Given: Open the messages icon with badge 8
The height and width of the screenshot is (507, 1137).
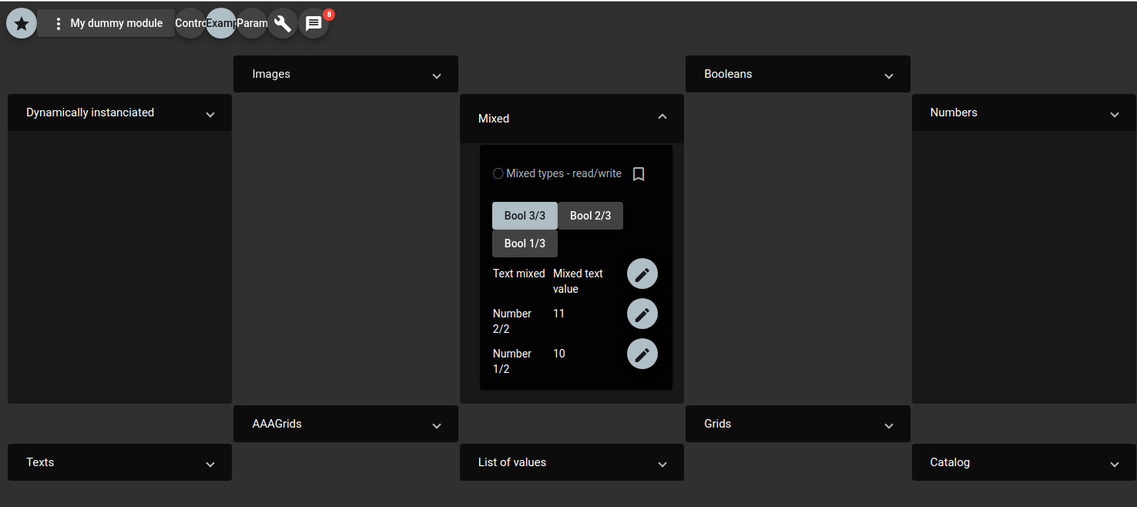Looking at the screenshot, I should pyautogui.click(x=314, y=24).
